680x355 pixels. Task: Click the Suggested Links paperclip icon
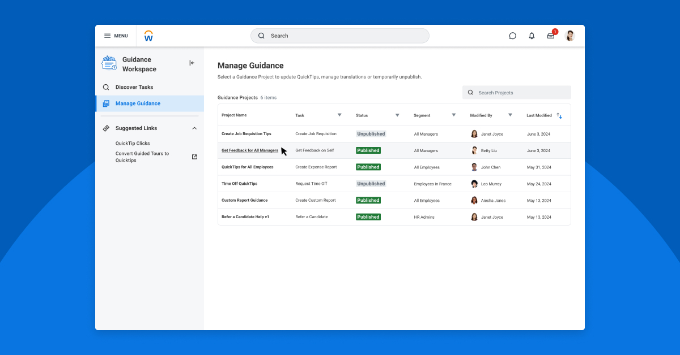106,128
